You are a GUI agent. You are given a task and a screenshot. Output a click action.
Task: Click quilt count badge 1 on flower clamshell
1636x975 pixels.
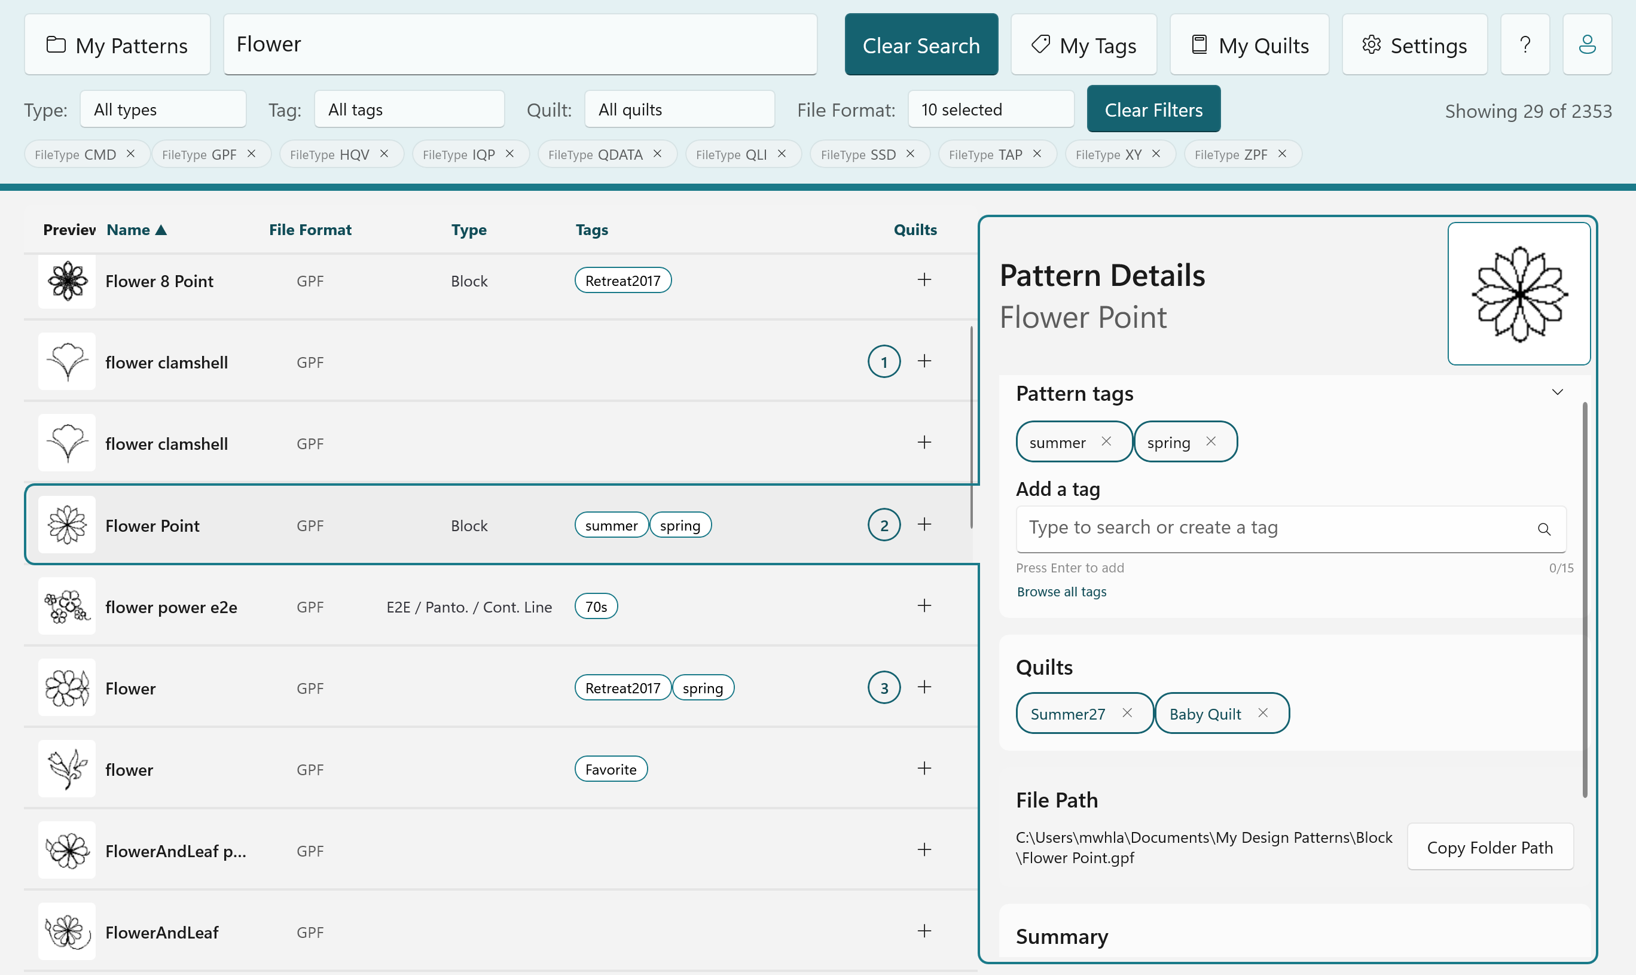point(884,362)
